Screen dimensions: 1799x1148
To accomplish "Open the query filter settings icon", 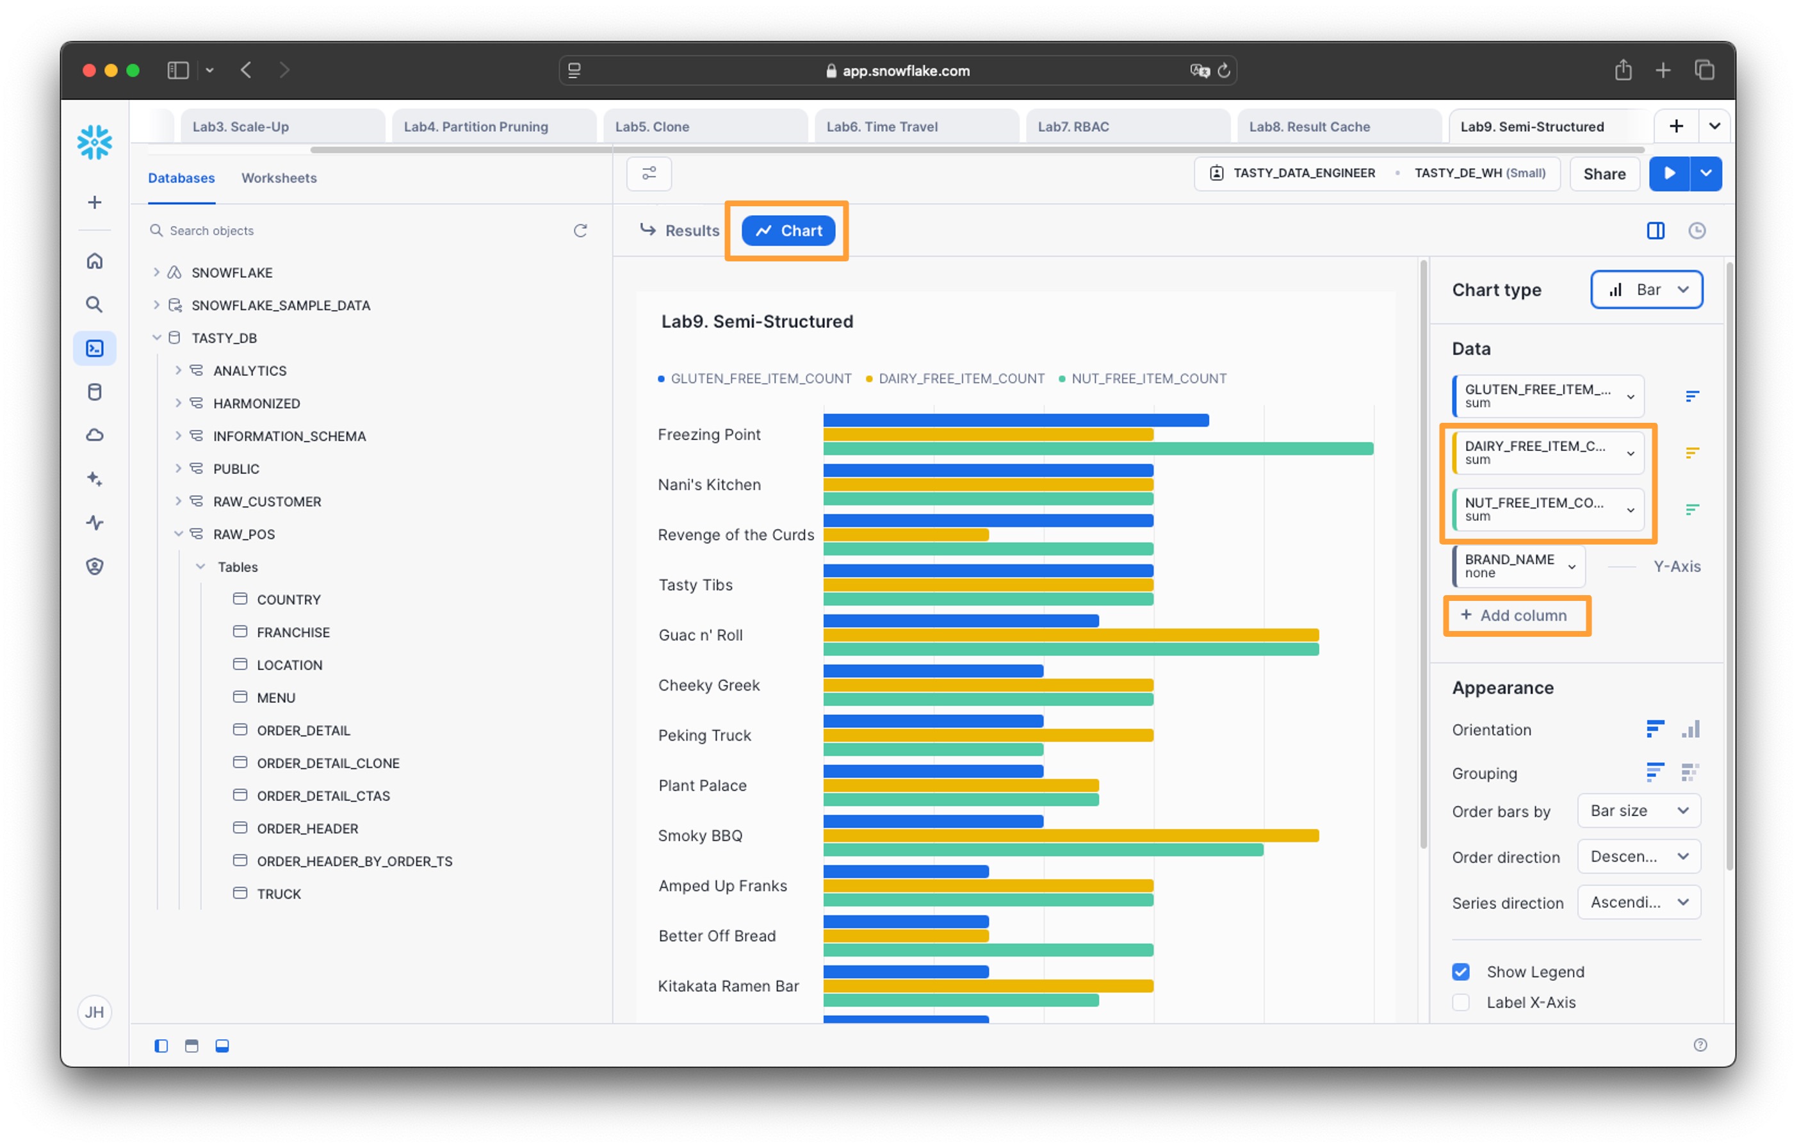I will point(649,174).
